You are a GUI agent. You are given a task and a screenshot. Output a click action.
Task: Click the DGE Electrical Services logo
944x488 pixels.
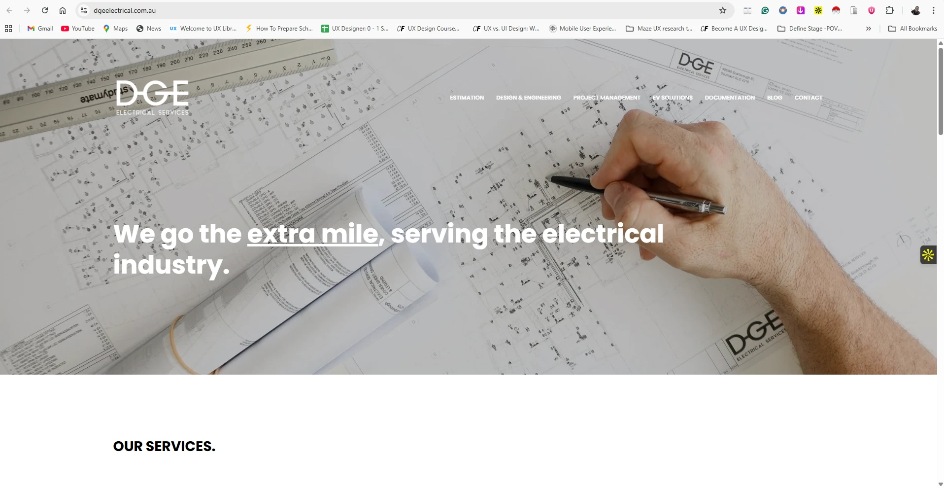coord(152,98)
